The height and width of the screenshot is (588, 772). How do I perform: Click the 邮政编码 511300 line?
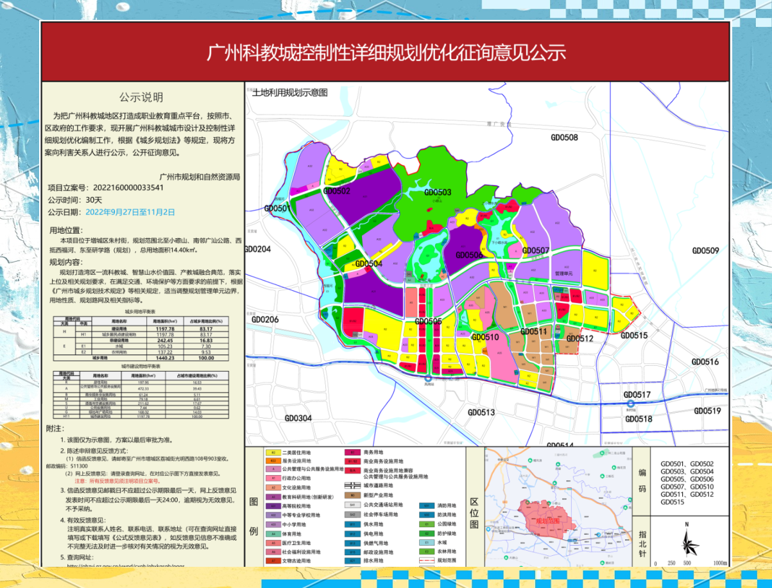[66, 467]
